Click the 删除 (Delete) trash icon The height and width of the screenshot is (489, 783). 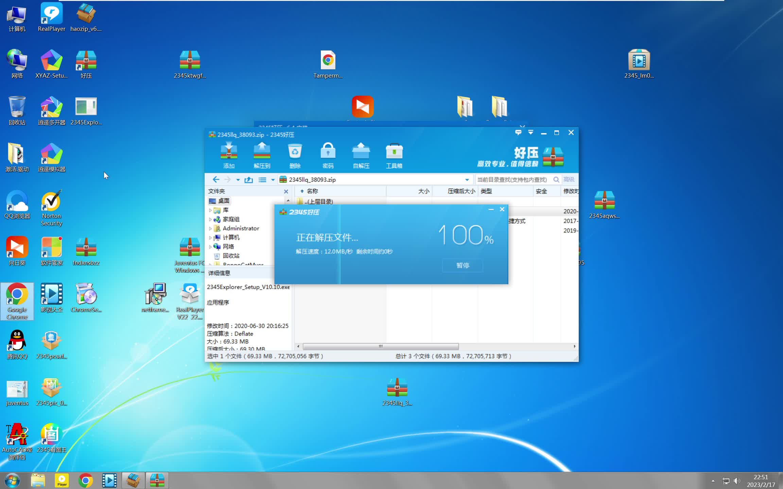tap(295, 155)
